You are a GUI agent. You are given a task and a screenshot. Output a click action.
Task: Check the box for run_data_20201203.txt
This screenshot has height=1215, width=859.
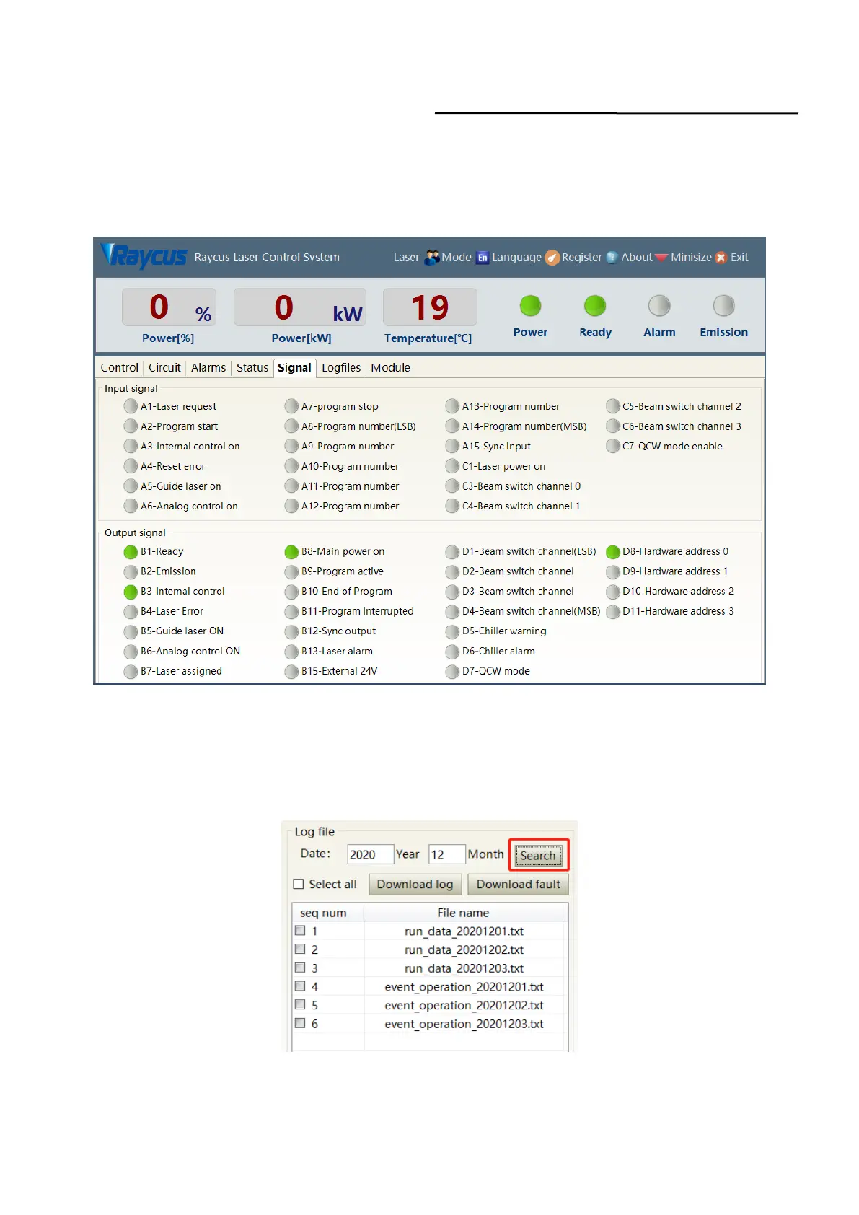coord(300,968)
